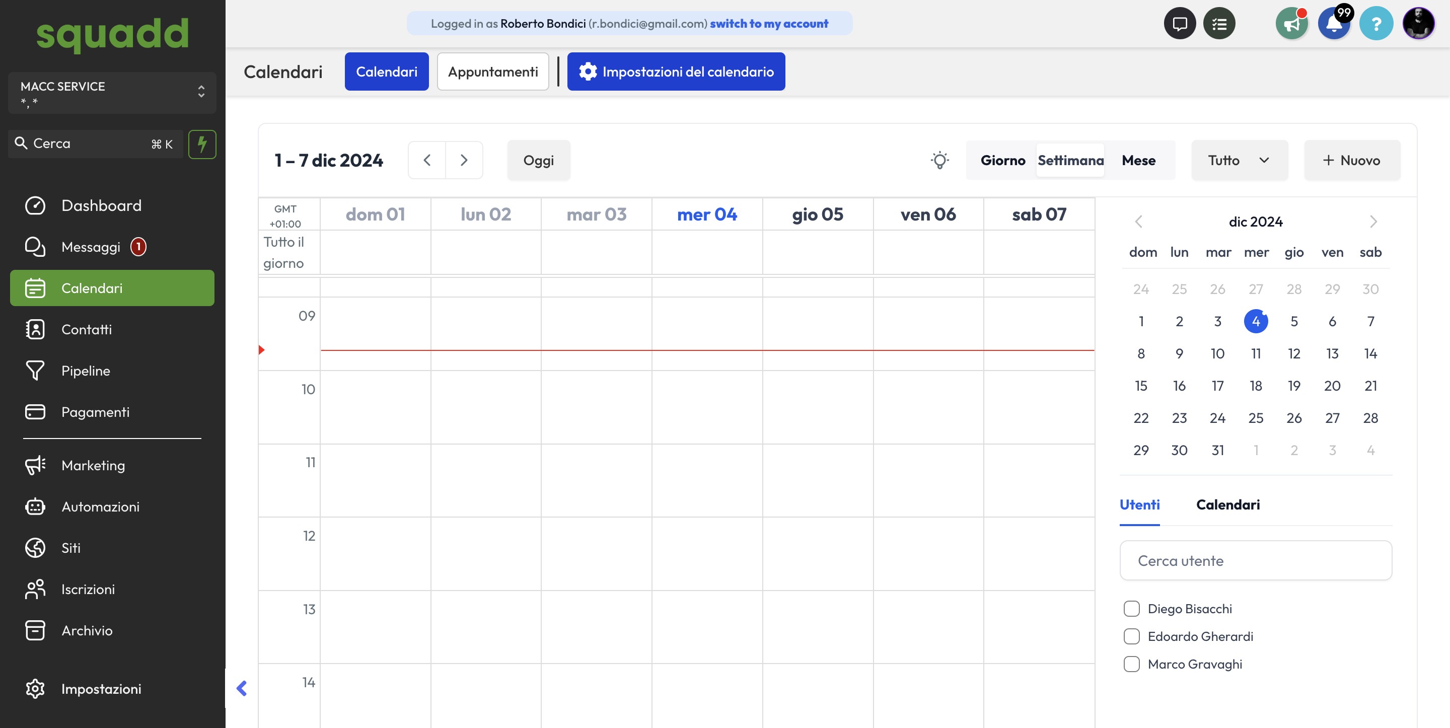Click the Oggi button
Screen dimensions: 1450x728
538,161
